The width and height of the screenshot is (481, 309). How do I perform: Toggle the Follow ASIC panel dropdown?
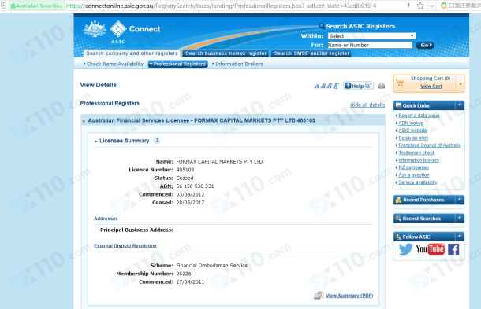coord(460,237)
